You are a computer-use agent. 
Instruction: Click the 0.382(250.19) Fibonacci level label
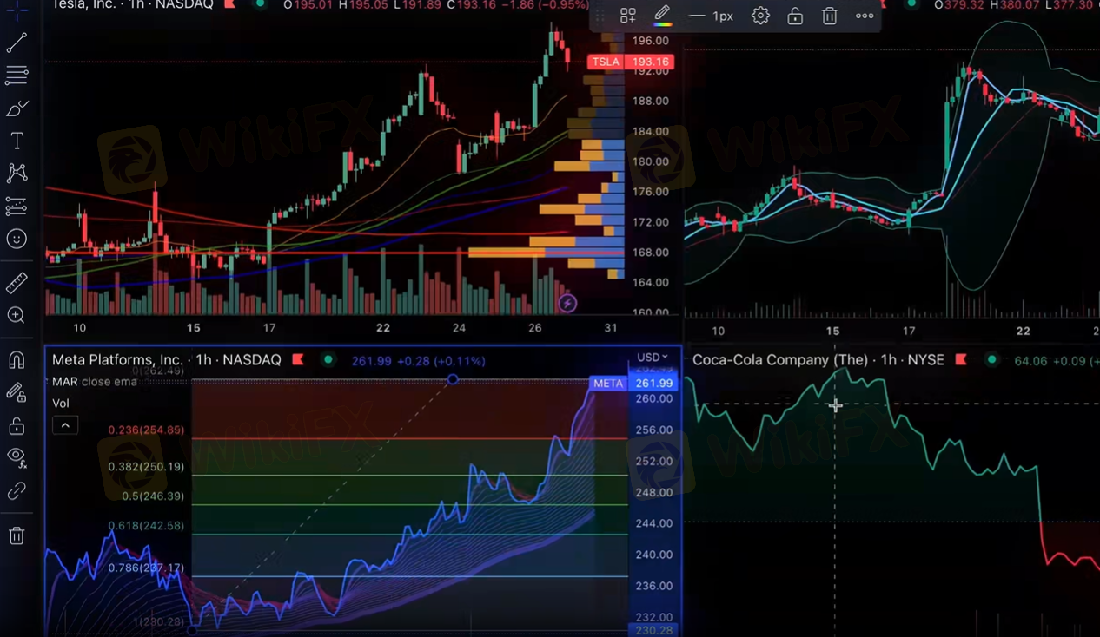click(146, 467)
